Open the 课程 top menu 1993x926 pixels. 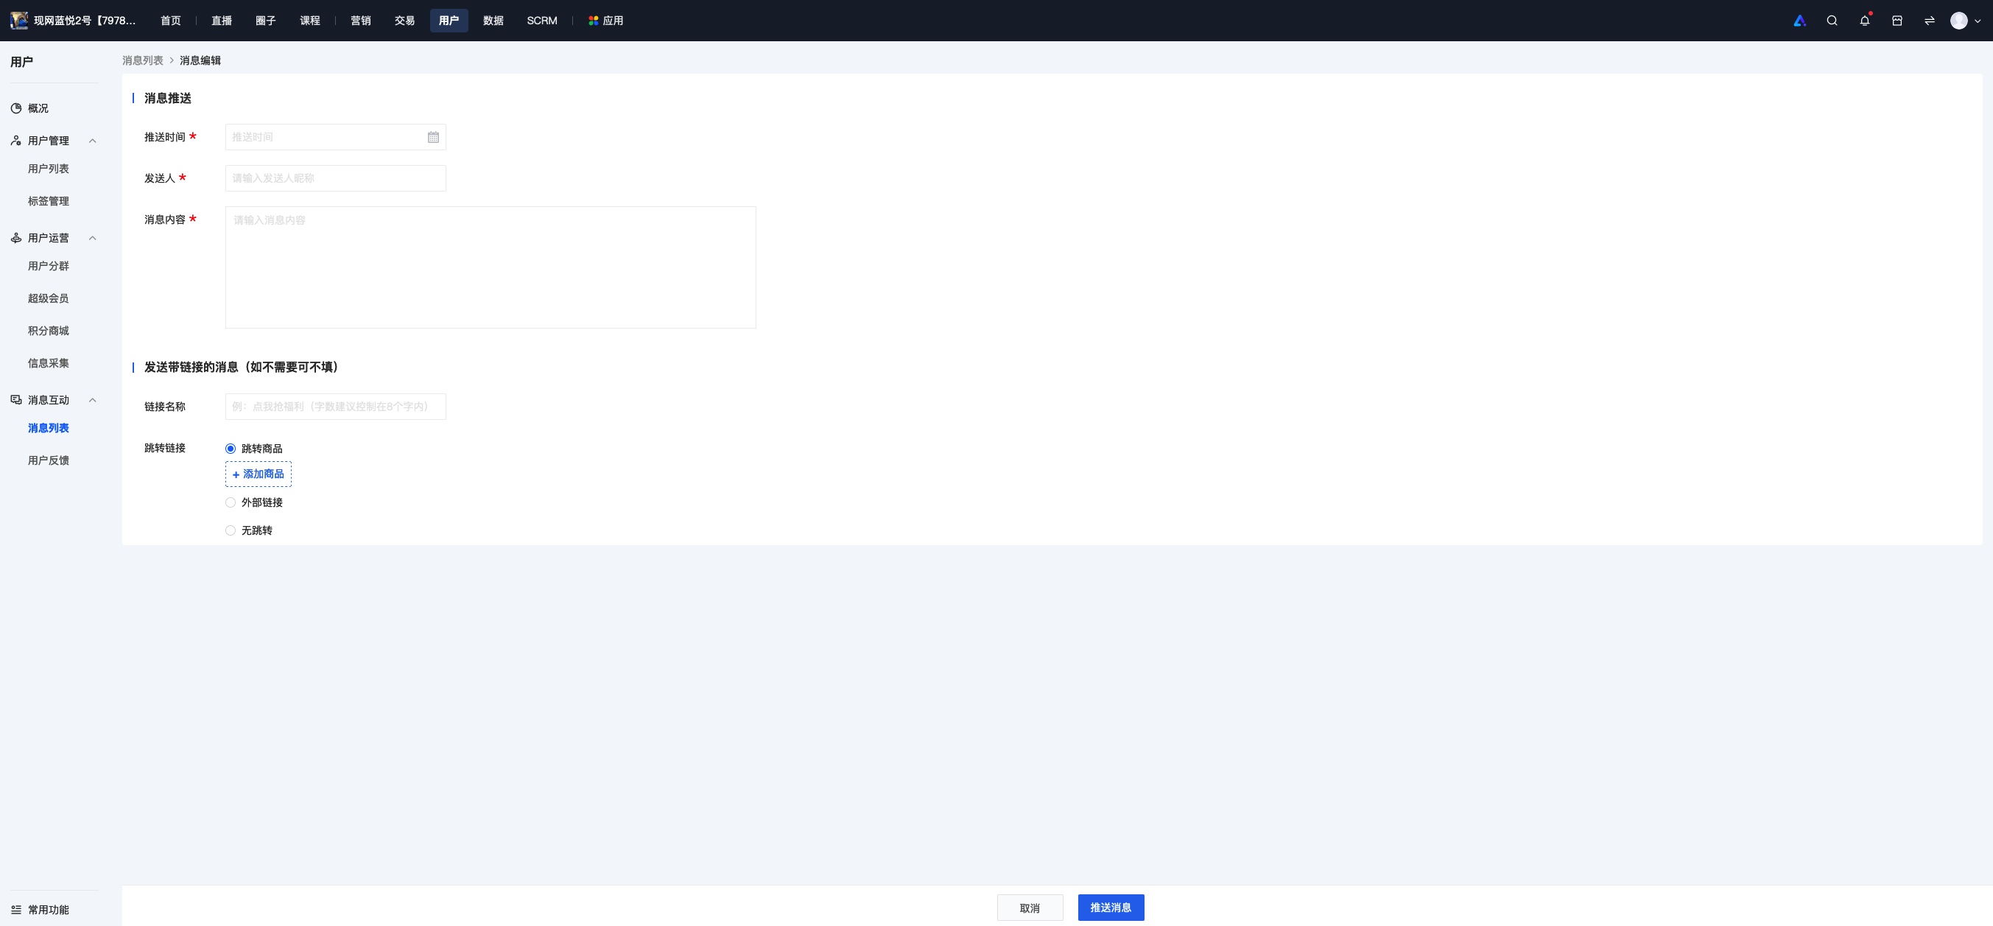[x=310, y=21]
